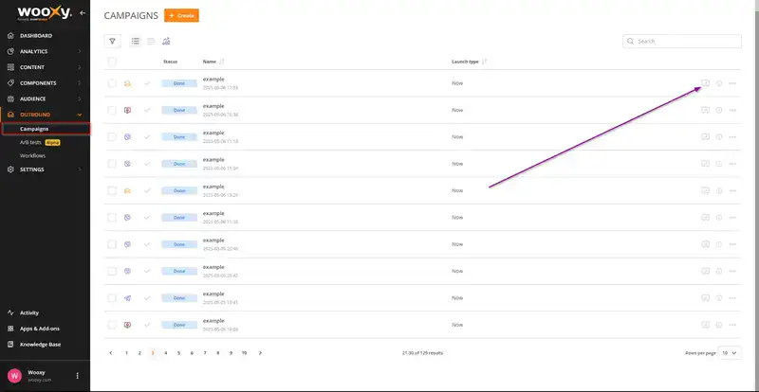Open the user account three-dots menu
Screen dimensions: 759x392
click(x=78, y=376)
